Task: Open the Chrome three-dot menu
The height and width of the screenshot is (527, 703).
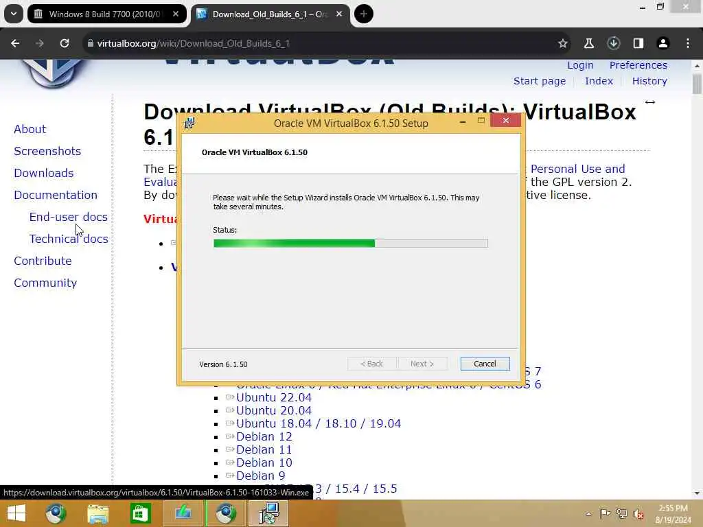Action: 688,43
